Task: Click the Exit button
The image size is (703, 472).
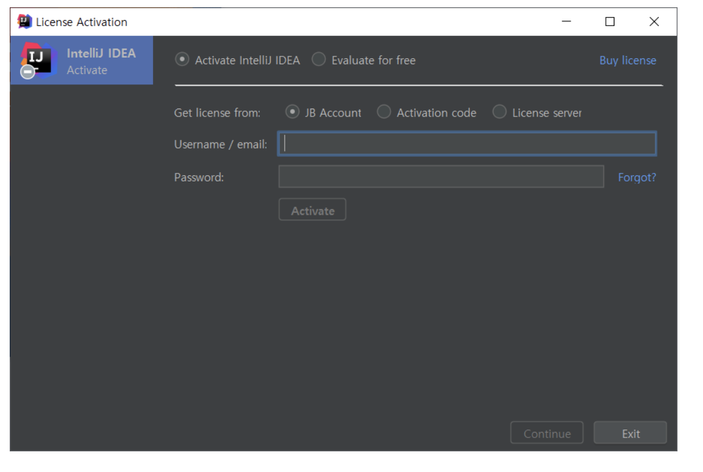Action: pyautogui.click(x=630, y=433)
